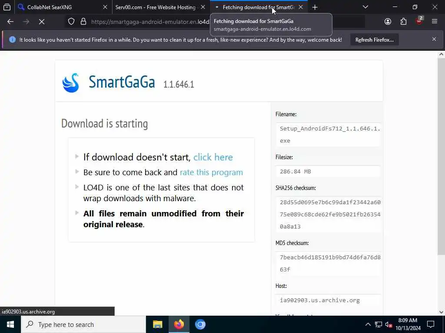445x333 pixels.
Task: Dismiss the Firefox refresh notification bar
Action: (434, 39)
